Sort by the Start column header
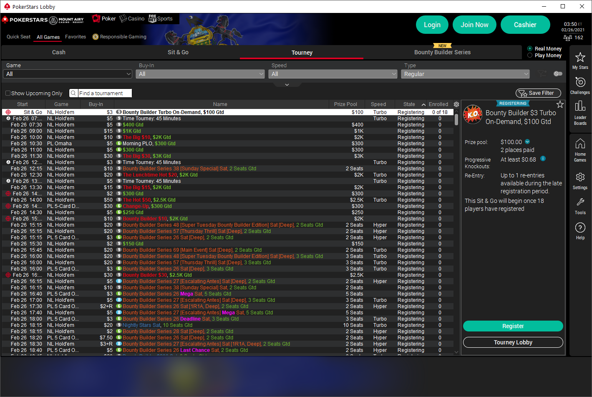Viewport: 592px width, 397px height. click(x=23, y=104)
